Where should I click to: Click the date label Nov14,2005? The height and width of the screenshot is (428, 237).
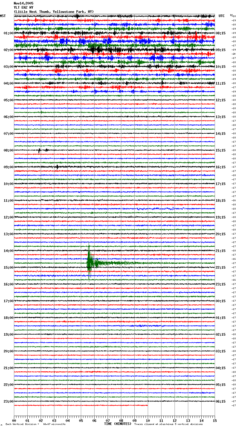(23, 3)
